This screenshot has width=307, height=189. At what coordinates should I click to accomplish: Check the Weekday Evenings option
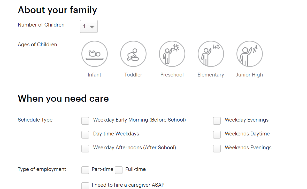(x=217, y=121)
